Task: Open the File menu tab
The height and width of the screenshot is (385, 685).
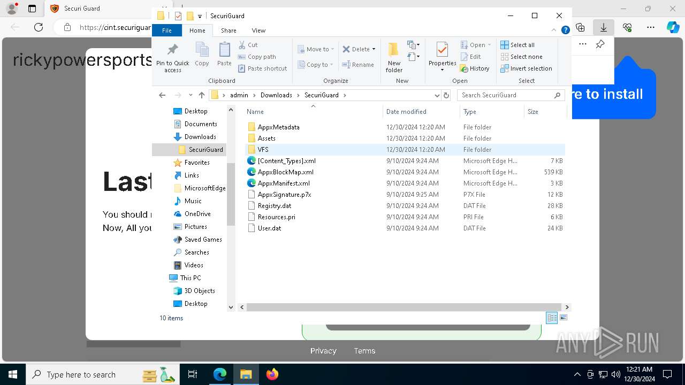Action: point(167,30)
